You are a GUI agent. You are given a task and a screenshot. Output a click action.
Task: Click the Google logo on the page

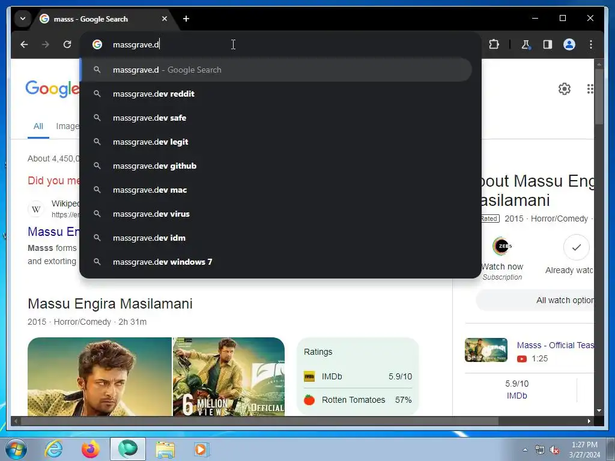pos(52,89)
